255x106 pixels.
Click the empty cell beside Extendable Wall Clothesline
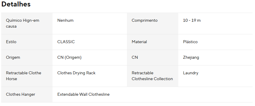[190, 95]
